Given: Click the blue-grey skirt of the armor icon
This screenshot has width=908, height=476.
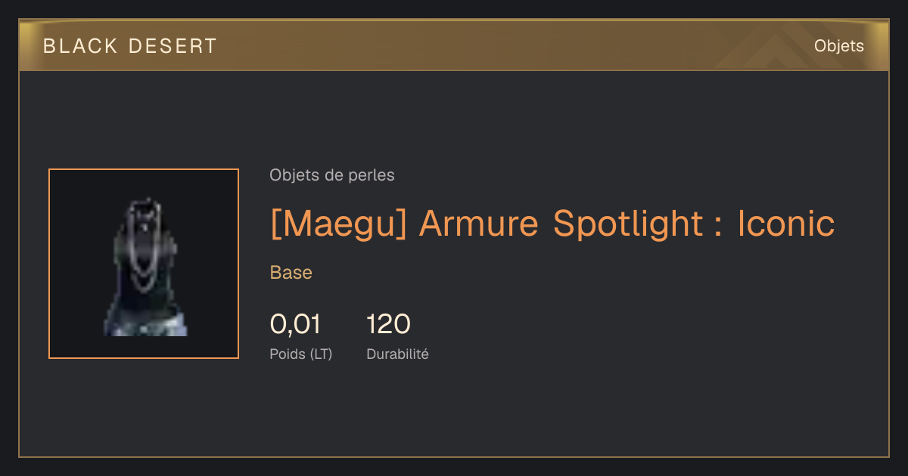Looking at the screenshot, I should (145, 323).
